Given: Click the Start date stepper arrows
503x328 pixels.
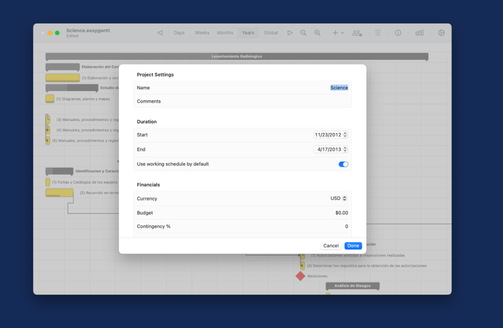Looking at the screenshot, I should [x=345, y=135].
